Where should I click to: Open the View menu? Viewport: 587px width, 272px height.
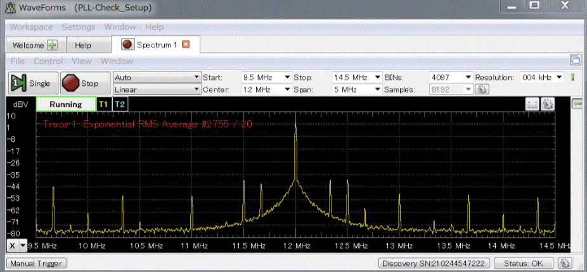(x=82, y=61)
